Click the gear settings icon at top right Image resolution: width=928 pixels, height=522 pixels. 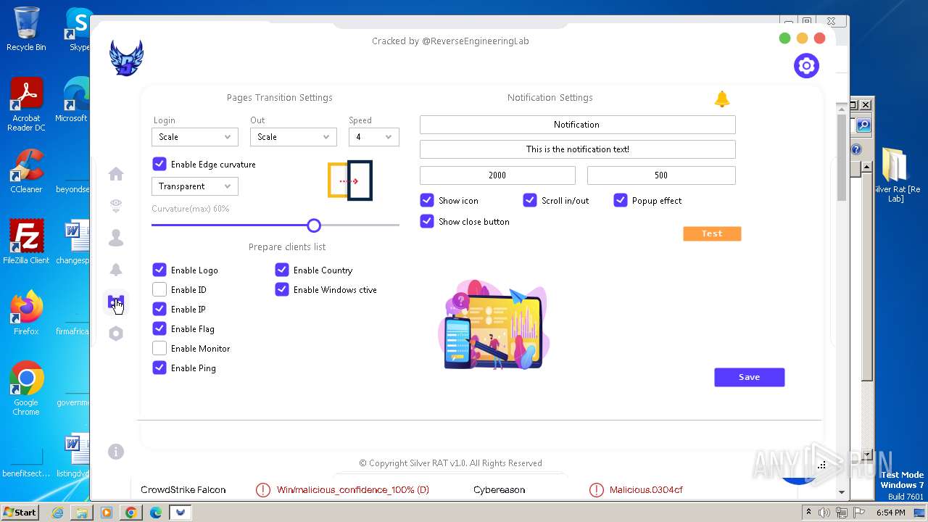806,66
